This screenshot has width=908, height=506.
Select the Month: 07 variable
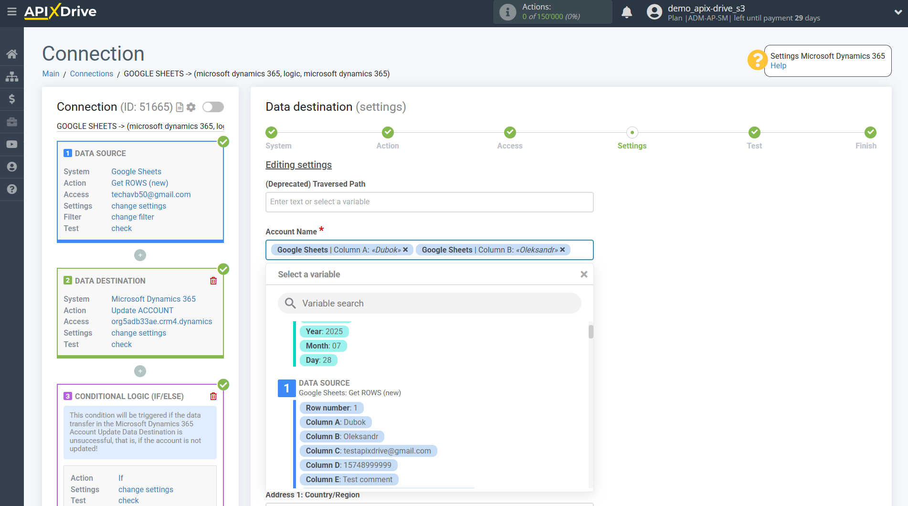(323, 346)
